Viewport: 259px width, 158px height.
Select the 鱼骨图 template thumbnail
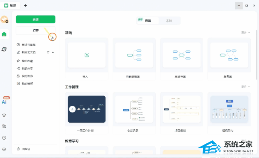click(x=229, y=55)
